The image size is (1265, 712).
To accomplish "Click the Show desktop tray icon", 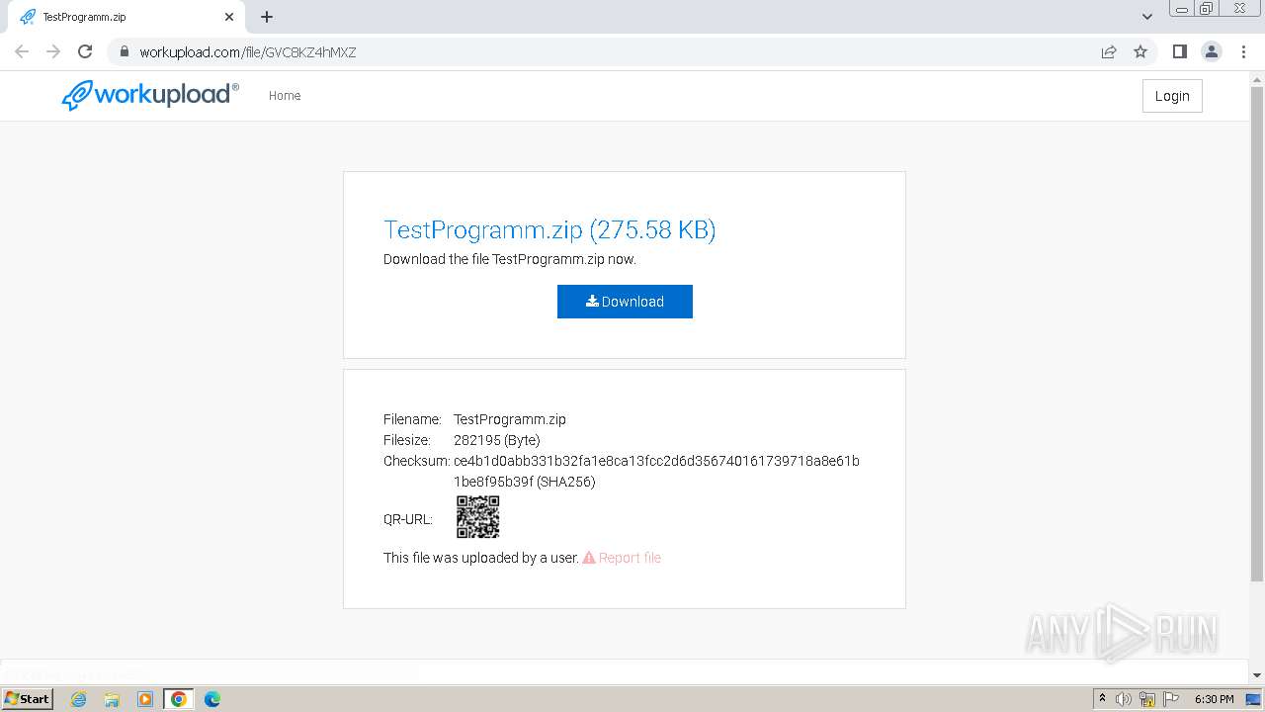I will pos(1254,699).
